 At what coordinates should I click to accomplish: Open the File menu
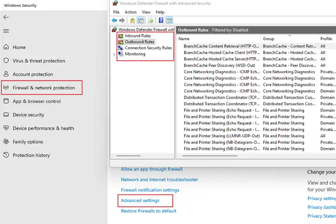pyautogui.click(x=116, y=12)
